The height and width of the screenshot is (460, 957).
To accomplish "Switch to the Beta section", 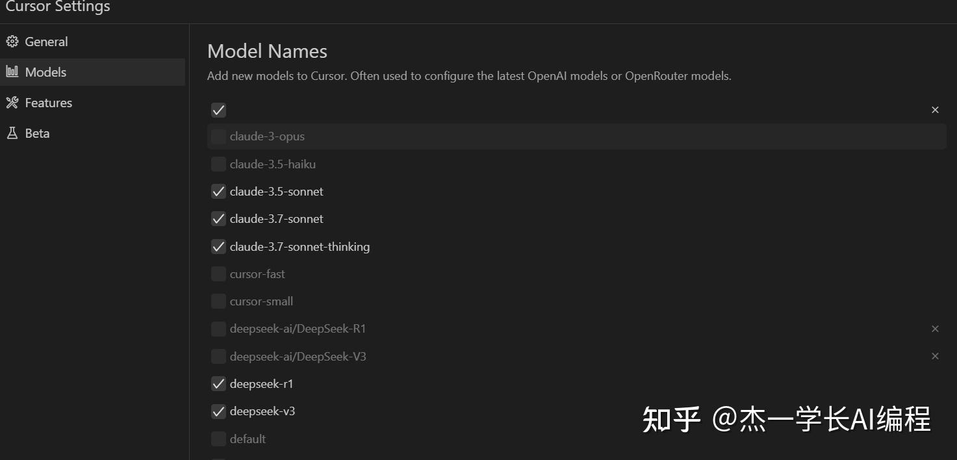I will [x=36, y=133].
